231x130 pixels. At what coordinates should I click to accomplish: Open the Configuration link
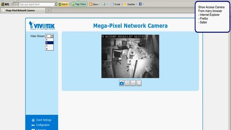[43, 125]
